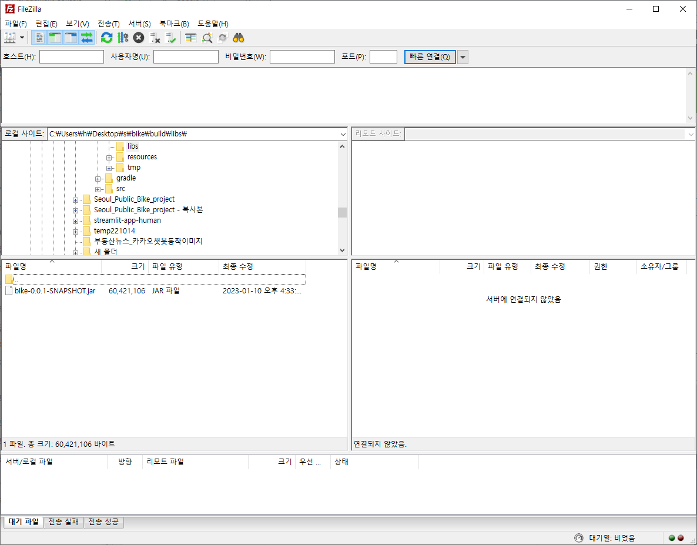Sort remote list by 권한 column
Viewport: 697px width, 545px height.
pyautogui.click(x=614, y=267)
